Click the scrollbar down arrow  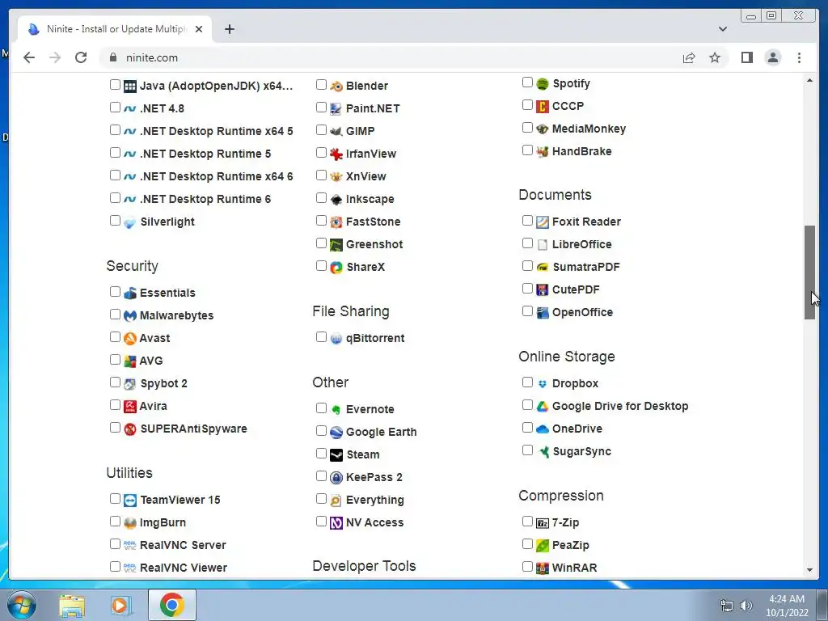(x=809, y=570)
